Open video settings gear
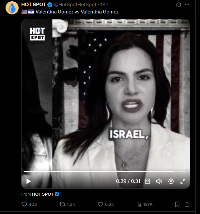The width and height of the screenshot is (200, 214). coord(171,181)
